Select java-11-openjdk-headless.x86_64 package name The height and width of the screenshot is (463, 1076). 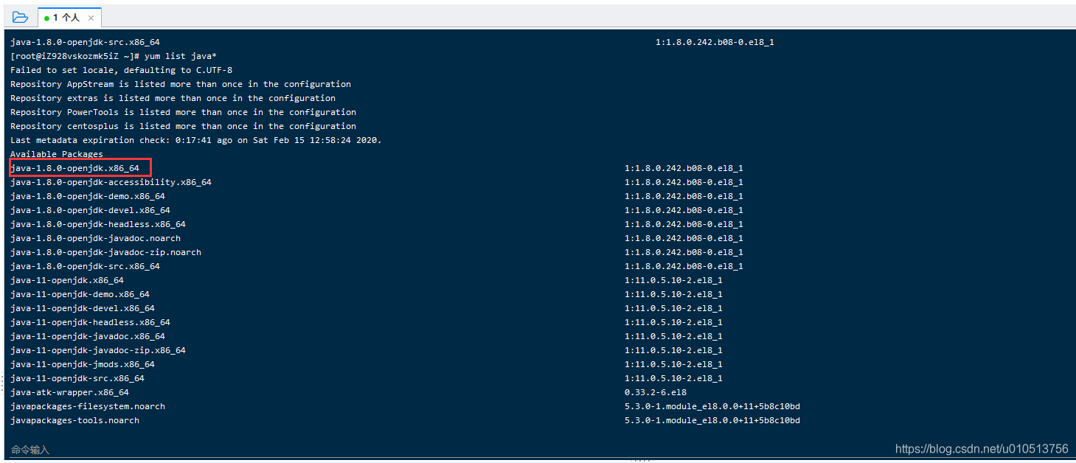point(90,322)
